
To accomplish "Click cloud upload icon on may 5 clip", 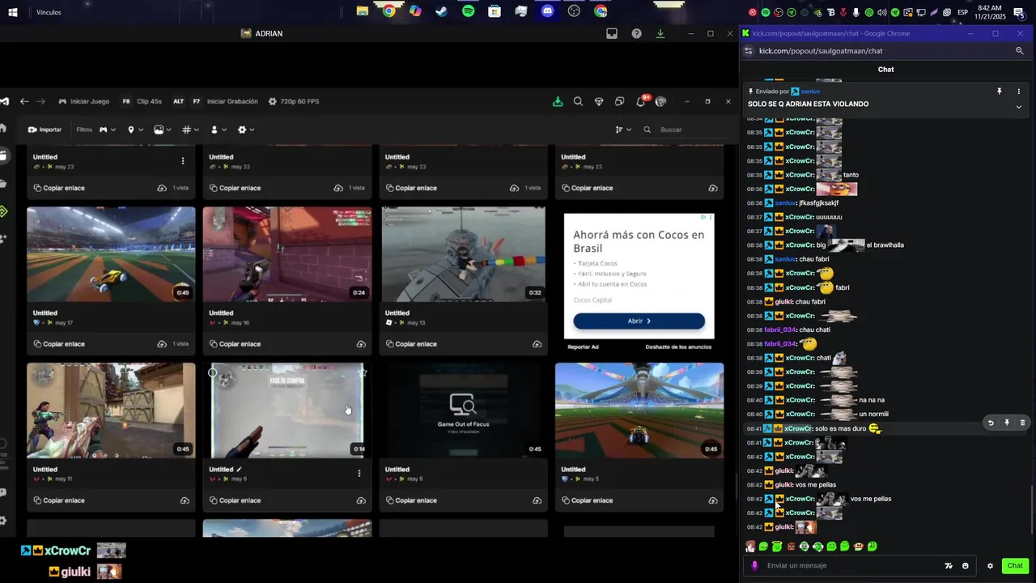I will coord(713,500).
